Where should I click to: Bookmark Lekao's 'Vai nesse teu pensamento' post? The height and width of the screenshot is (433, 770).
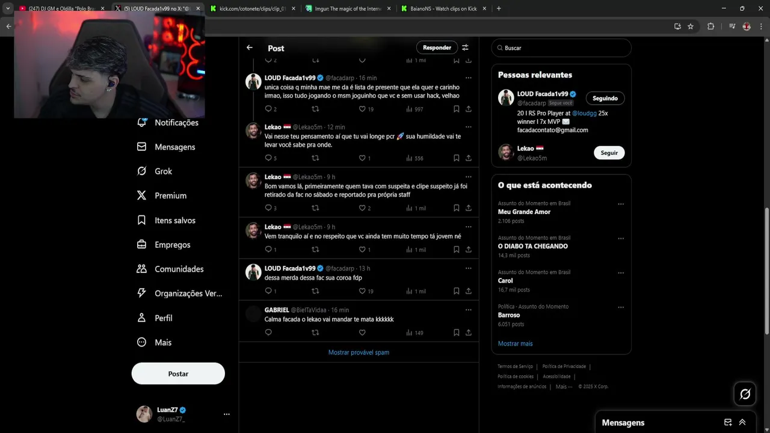point(456,158)
